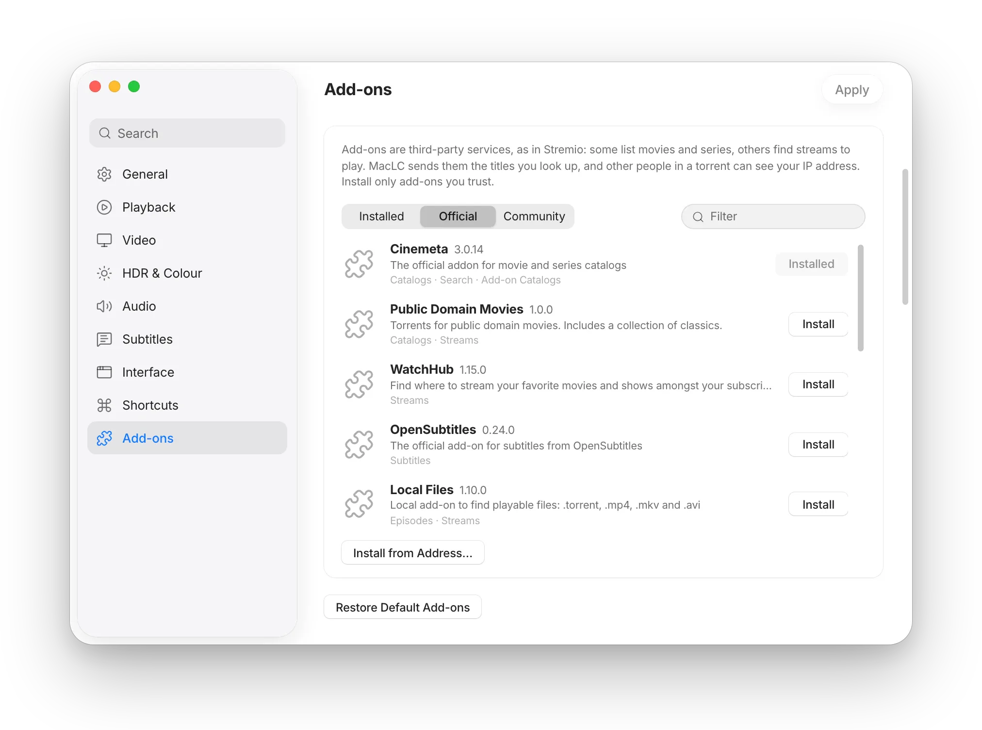The image size is (982, 730).
Task: Click the Installed label for Cinemeta
Action: click(811, 264)
